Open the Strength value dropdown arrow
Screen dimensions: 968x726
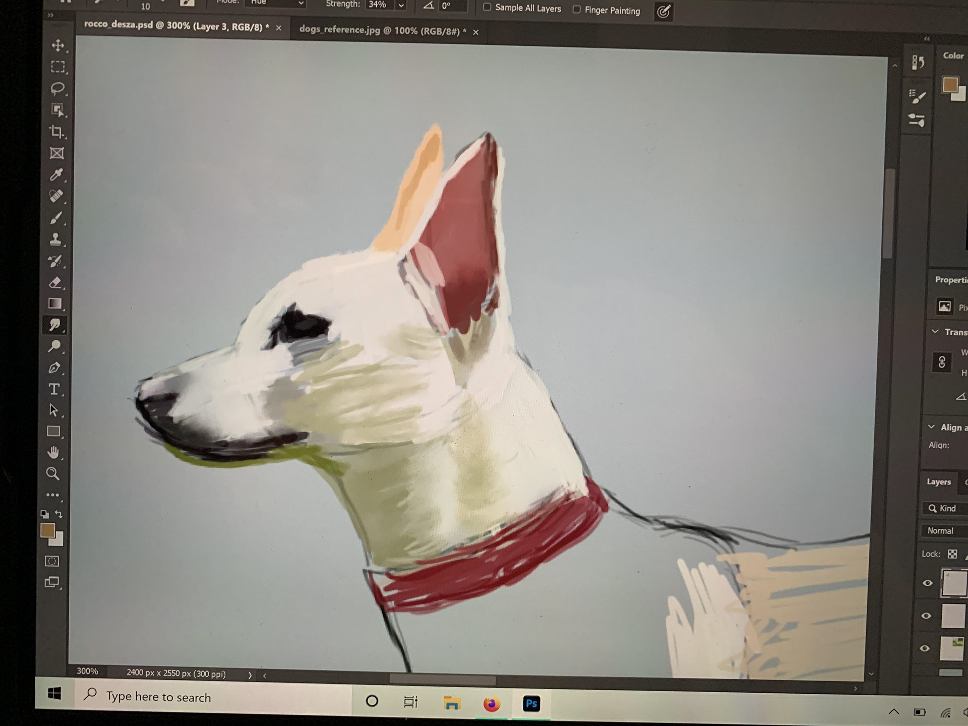[401, 5]
